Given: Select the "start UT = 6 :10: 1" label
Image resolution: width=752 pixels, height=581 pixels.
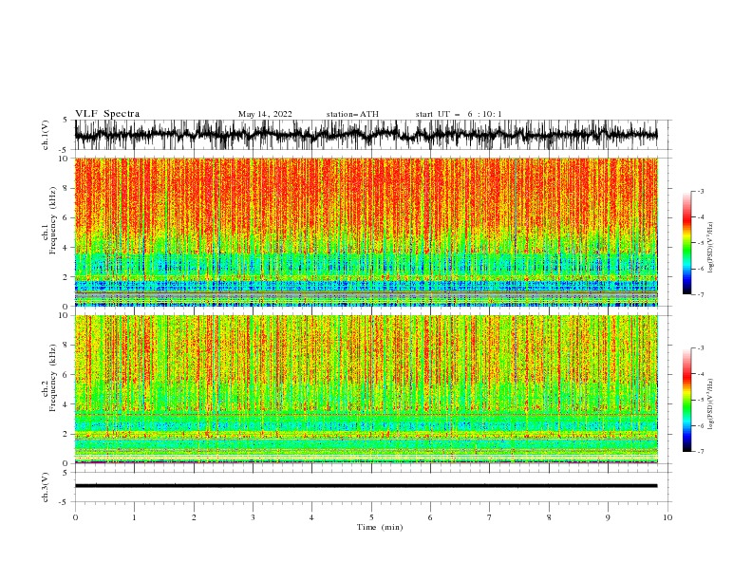Looking at the screenshot, I should coord(459,114).
